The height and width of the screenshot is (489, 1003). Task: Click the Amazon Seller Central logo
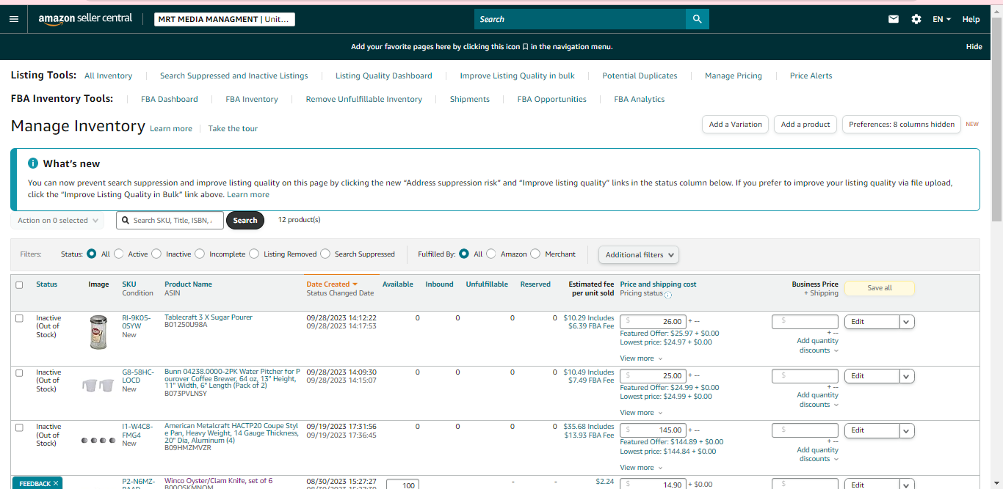point(85,19)
